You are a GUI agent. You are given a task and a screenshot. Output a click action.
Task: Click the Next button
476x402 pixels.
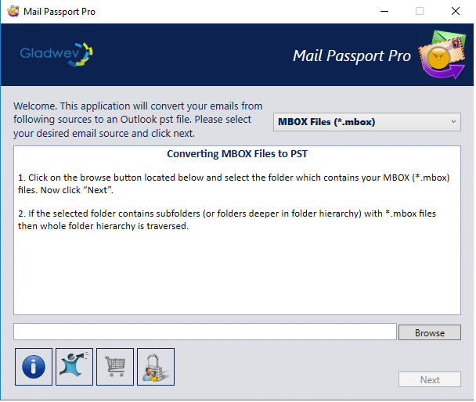pos(430,381)
